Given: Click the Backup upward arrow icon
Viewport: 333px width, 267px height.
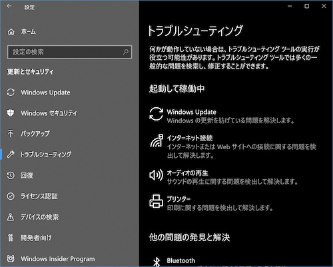Looking at the screenshot, I should click(10, 133).
